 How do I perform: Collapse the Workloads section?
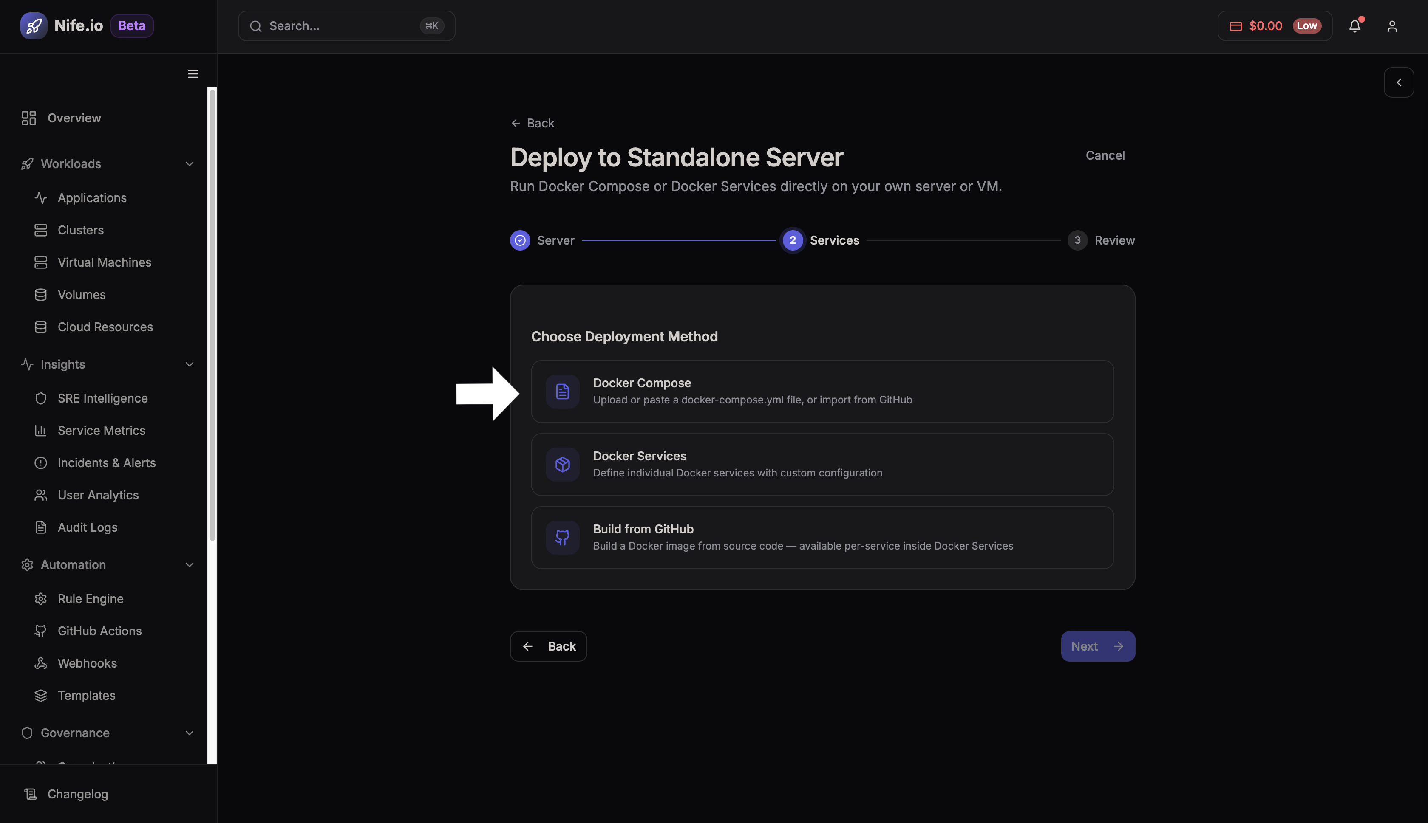point(189,164)
